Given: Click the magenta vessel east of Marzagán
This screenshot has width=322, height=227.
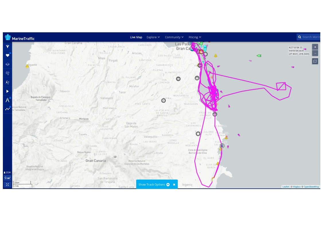Looking at the screenshot, I should (x=229, y=106).
